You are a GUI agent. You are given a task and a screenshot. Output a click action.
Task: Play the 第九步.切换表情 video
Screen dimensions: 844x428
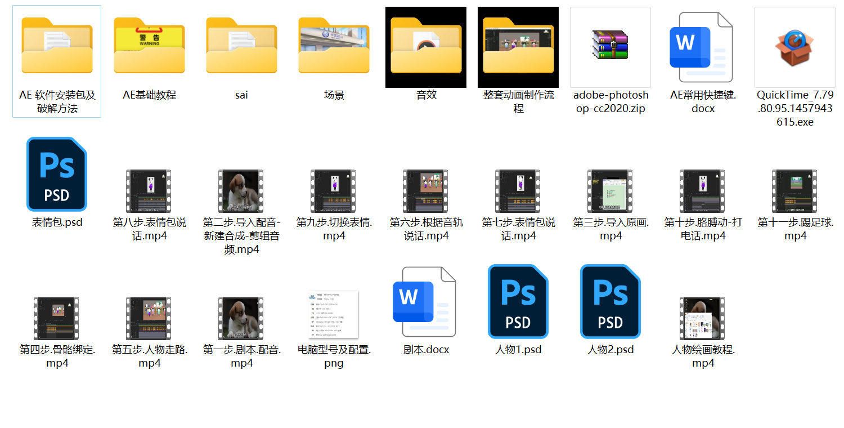click(x=334, y=190)
